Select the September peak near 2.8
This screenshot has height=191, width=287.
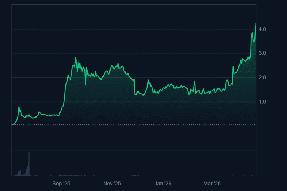(x=75, y=58)
